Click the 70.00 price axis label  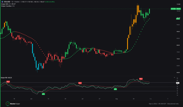coord(178,59)
